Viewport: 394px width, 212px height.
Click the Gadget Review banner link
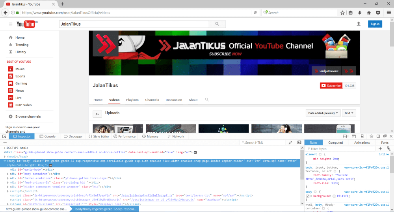[x=326, y=71]
